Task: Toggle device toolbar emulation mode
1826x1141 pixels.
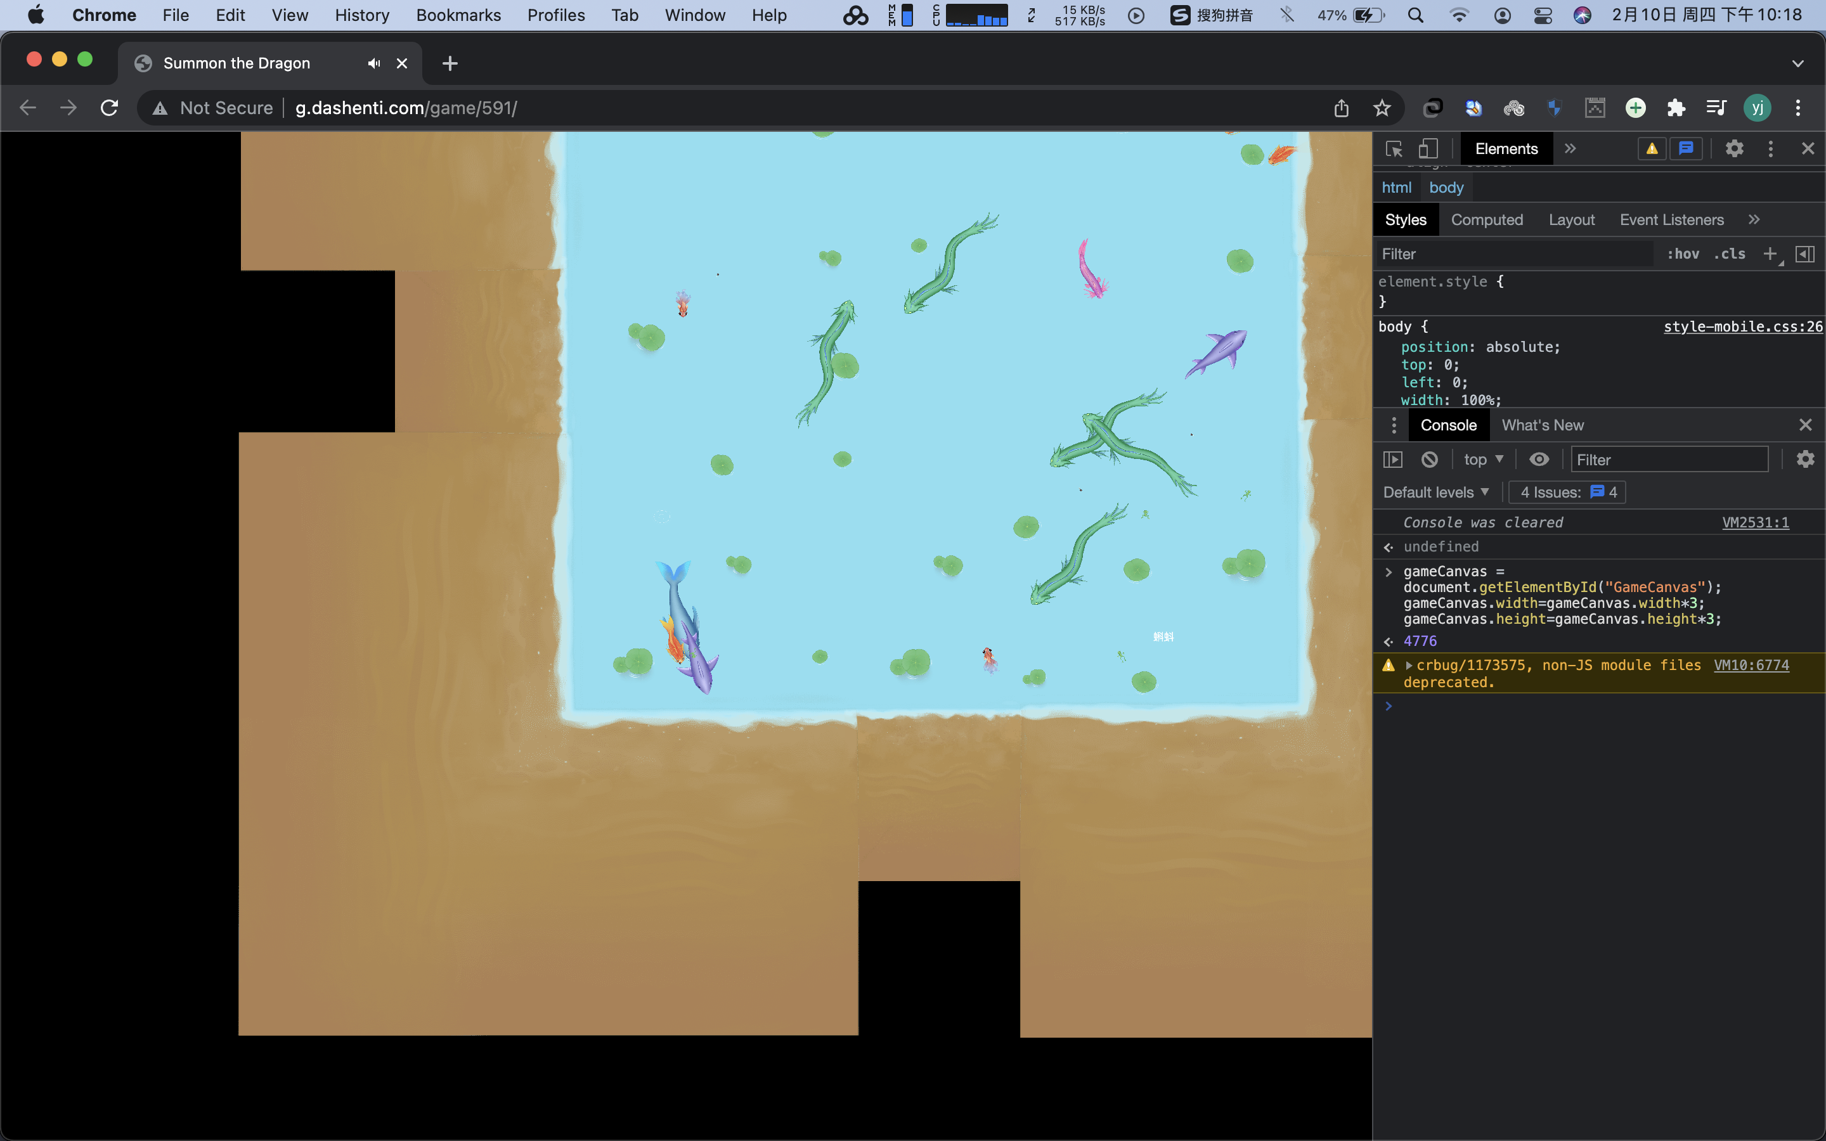Action: (x=1428, y=148)
